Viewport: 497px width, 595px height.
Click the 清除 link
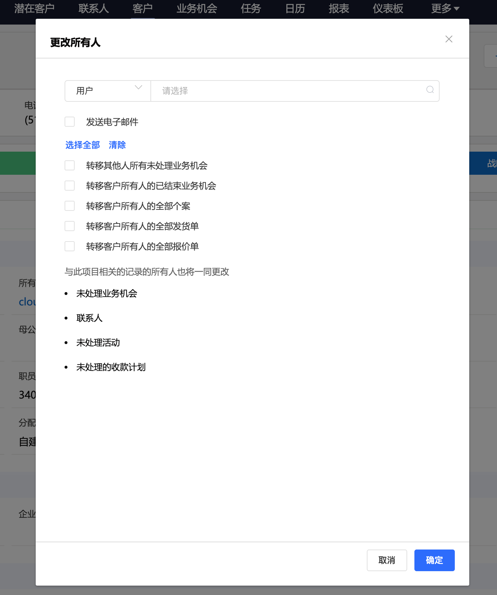[x=117, y=145]
